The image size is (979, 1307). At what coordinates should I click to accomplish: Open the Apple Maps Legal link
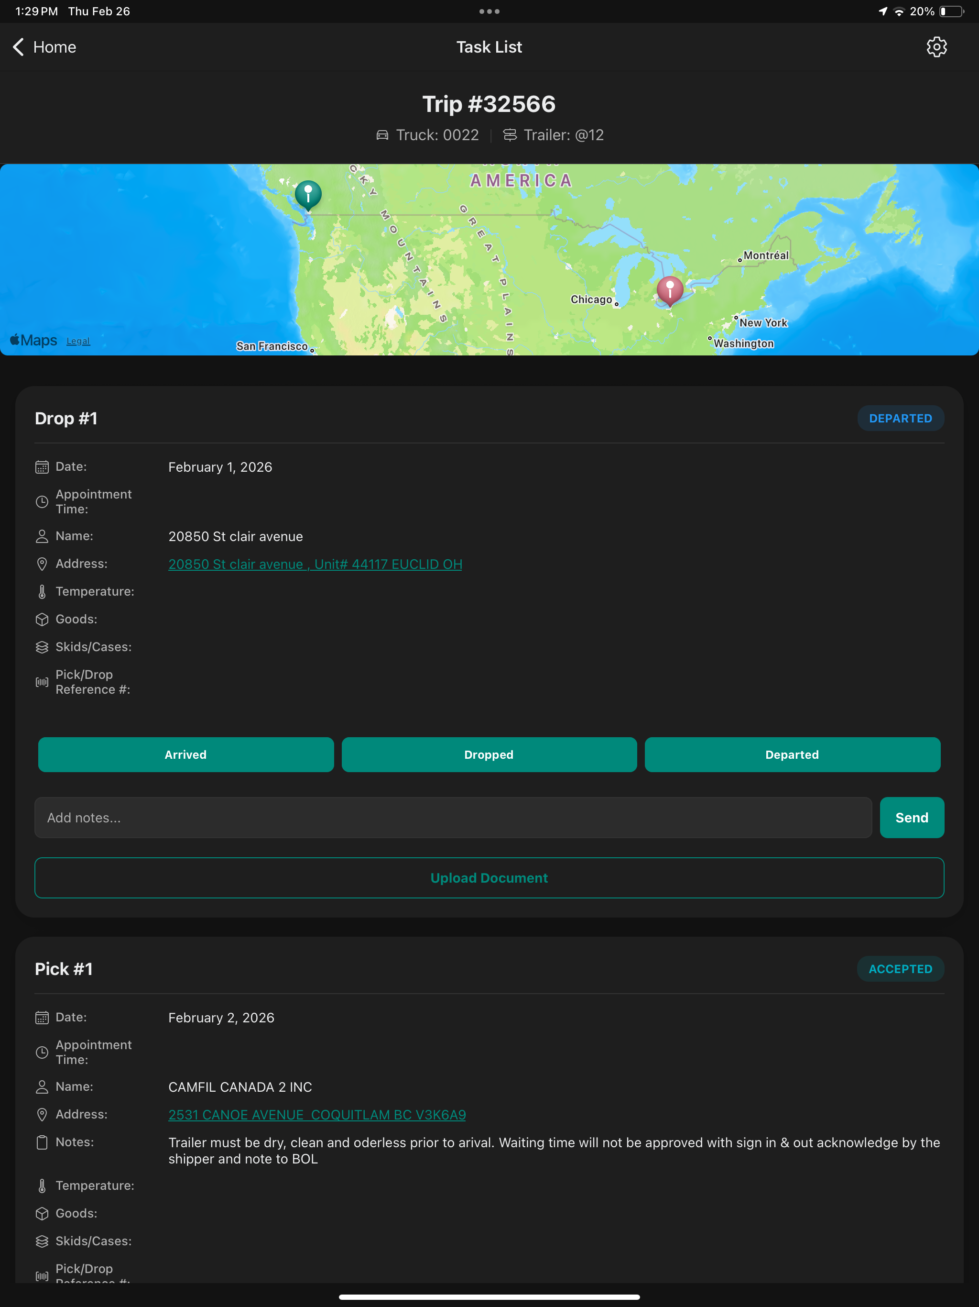point(78,342)
